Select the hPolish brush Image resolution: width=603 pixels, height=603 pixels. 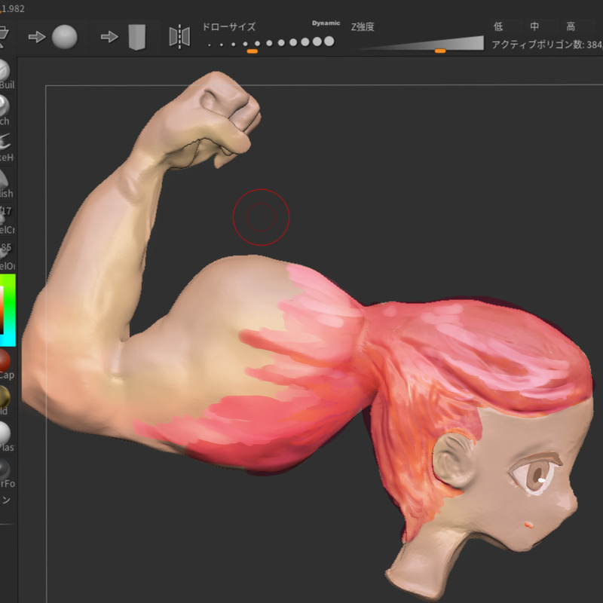point(5,183)
